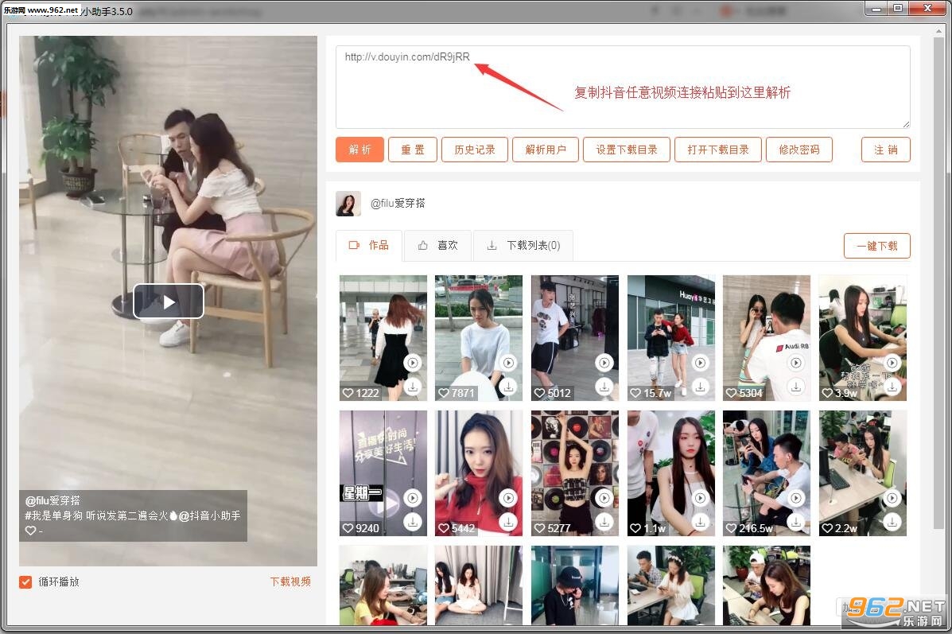Play the video with 5012 likes
This screenshot has width=952, height=634.
[604, 363]
